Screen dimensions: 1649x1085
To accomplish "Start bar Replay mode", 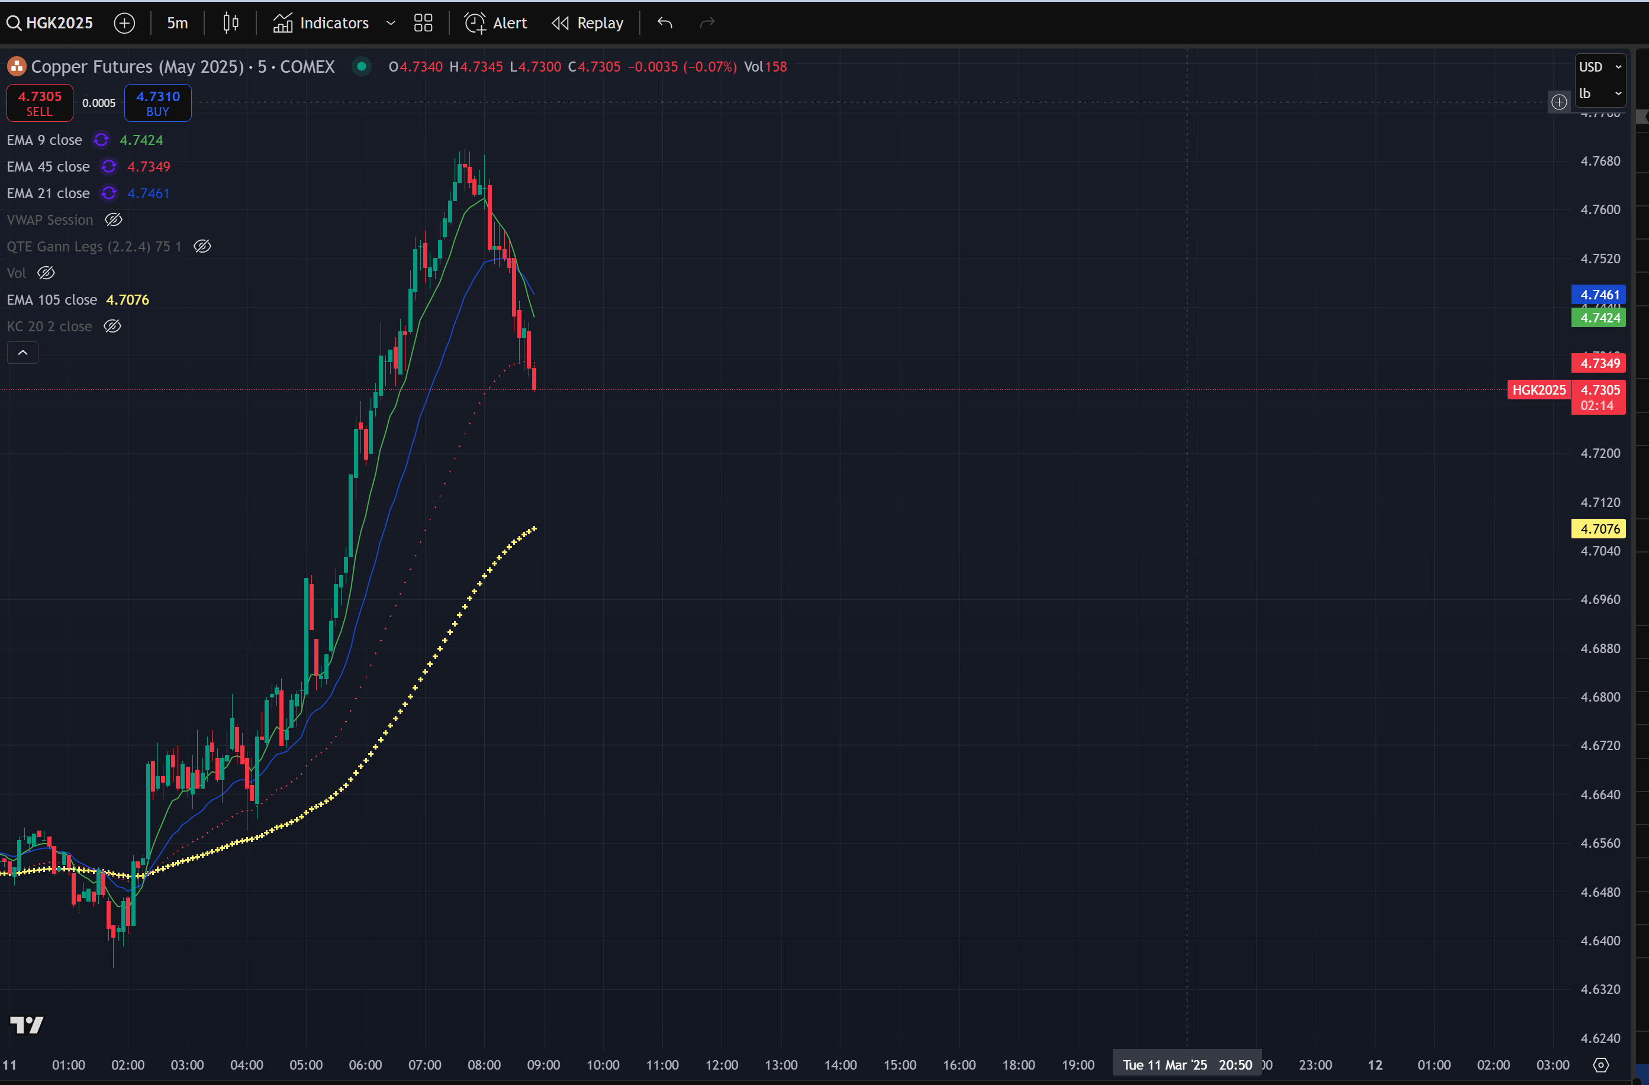I will (x=588, y=23).
